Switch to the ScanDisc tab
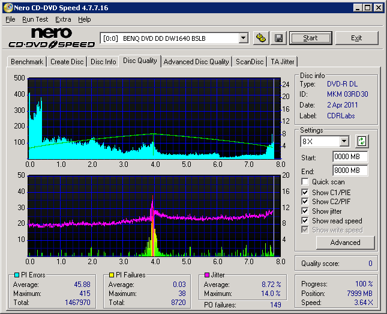387x314 pixels. pyautogui.click(x=249, y=62)
